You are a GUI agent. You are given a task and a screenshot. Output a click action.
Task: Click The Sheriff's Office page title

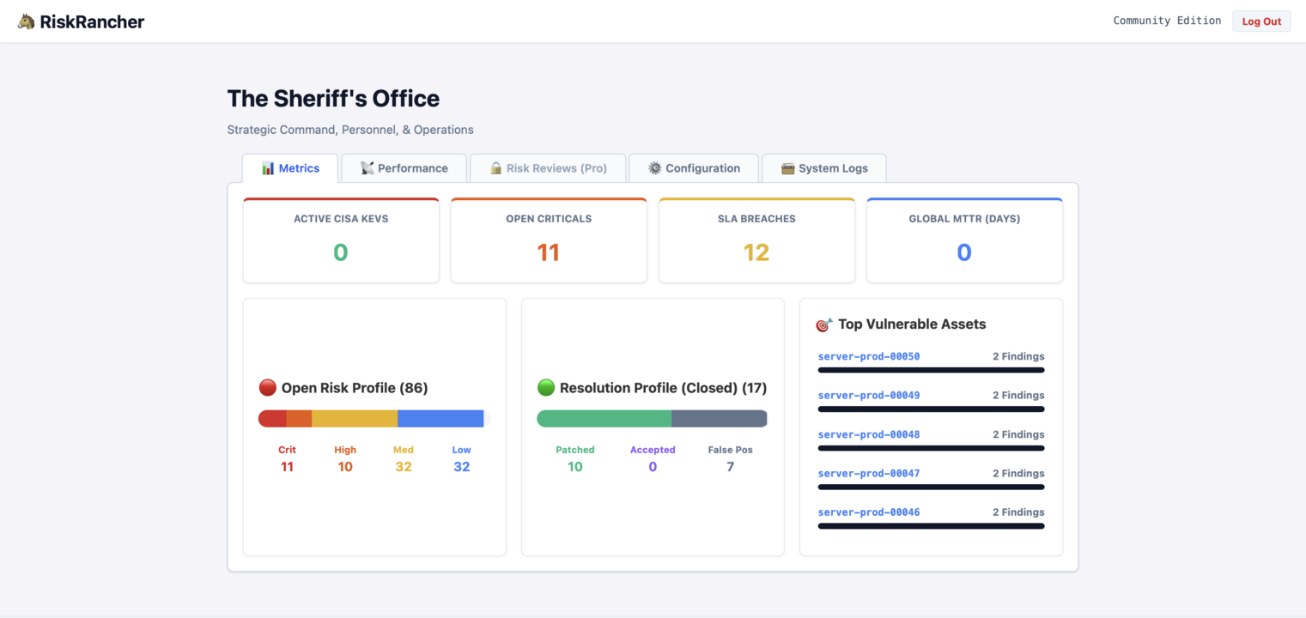click(x=333, y=99)
